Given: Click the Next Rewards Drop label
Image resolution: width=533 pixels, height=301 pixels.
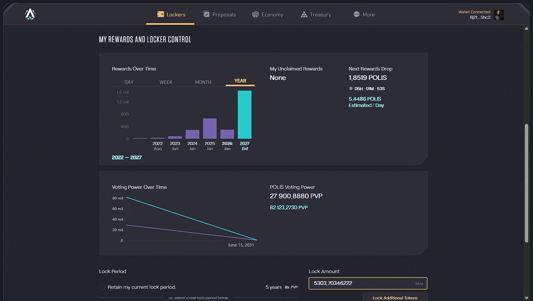Looking at the screenshot, I should tap(370, 69).
